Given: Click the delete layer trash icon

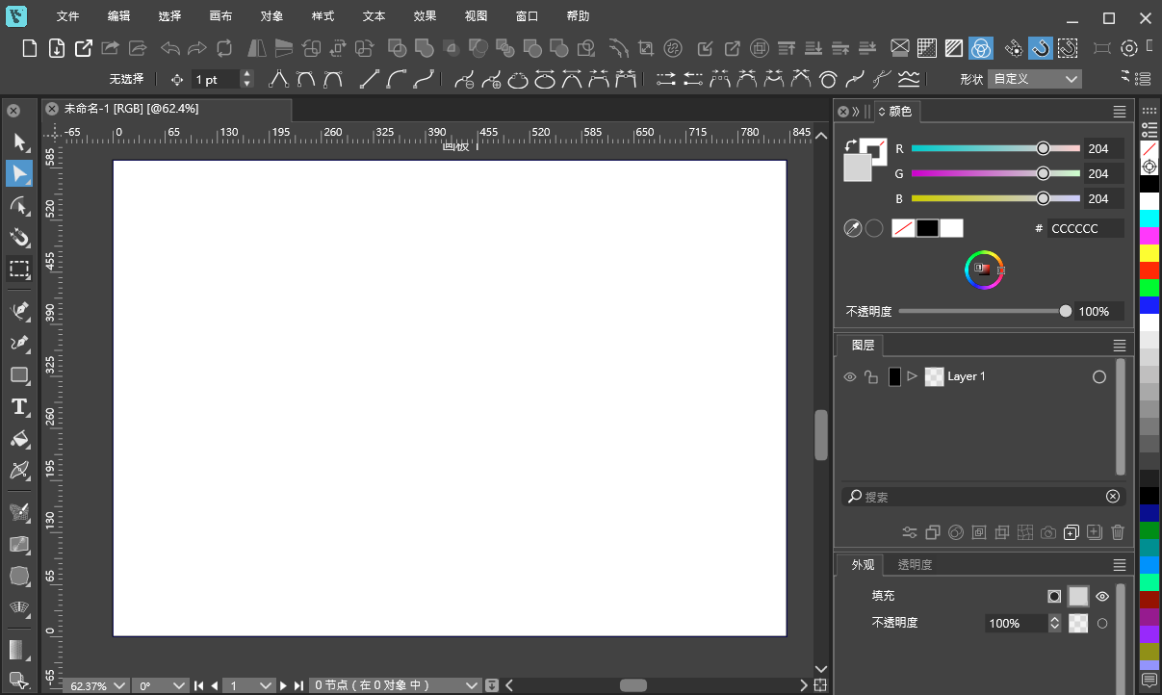Looking at the screenshot, I should coord(1117,531).
